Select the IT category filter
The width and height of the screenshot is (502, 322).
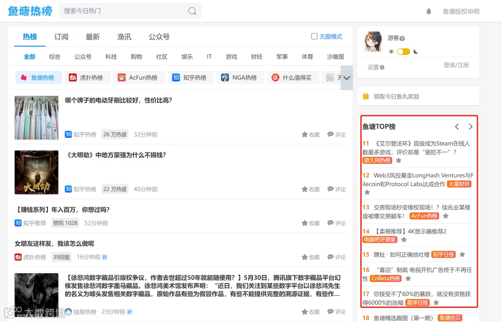(209, 57)
